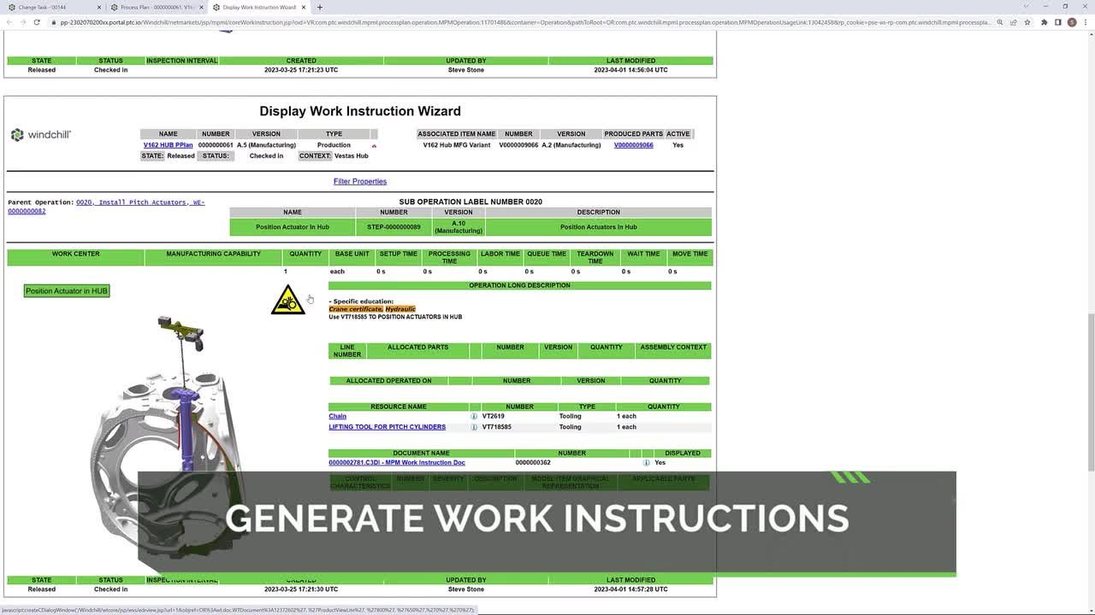This screenshot has width=1095, height=615.
Task: Open the browser three-dot menu
Action: coord(1086,22)
